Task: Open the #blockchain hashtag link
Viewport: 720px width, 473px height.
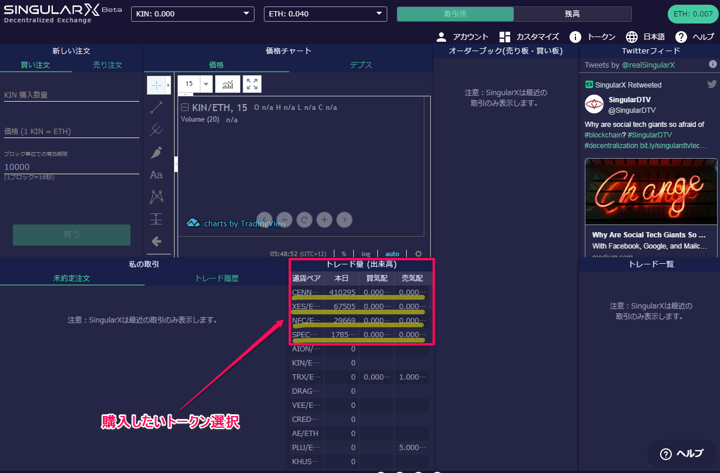Action: coord(604,135)
